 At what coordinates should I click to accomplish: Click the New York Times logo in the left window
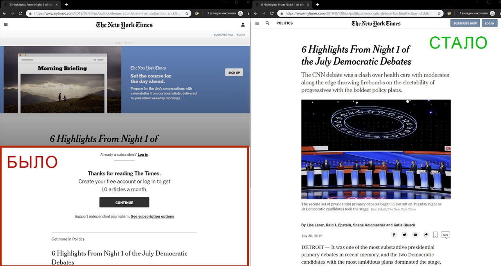click(x=124, y=25)
